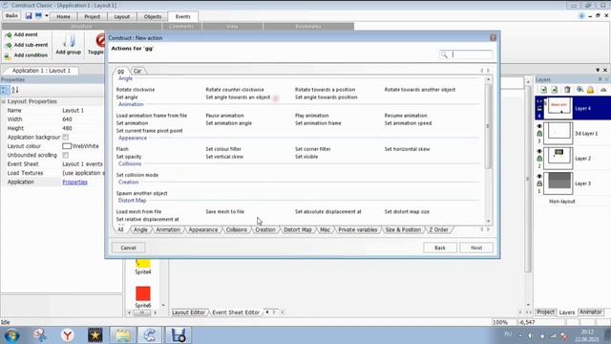Click the Construct taskbar icon

coord(150,335)
